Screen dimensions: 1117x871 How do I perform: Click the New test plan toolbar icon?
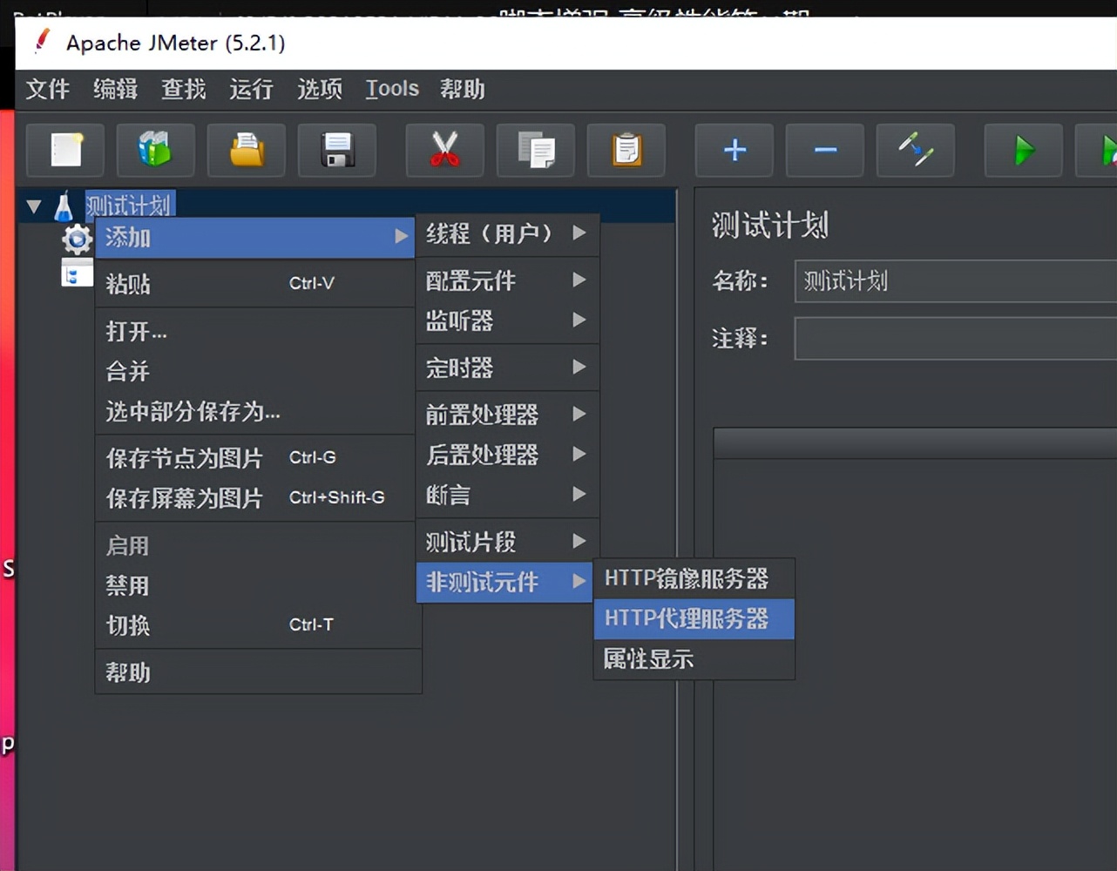click(x=65, y=150)
